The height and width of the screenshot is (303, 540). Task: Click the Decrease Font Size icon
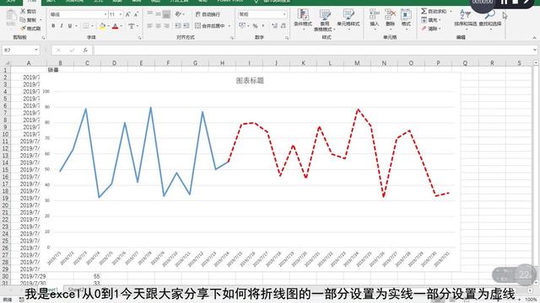point(136,14)
